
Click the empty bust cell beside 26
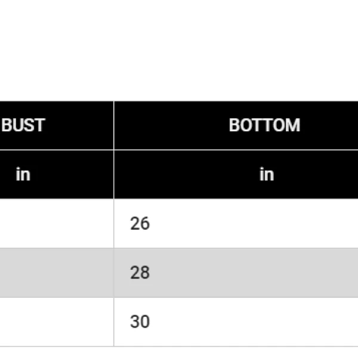[x=57, y=224]
